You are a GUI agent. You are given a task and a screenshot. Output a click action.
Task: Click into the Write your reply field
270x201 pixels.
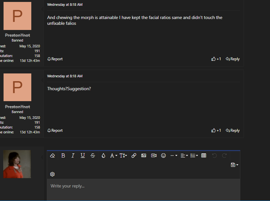point(144,189)
